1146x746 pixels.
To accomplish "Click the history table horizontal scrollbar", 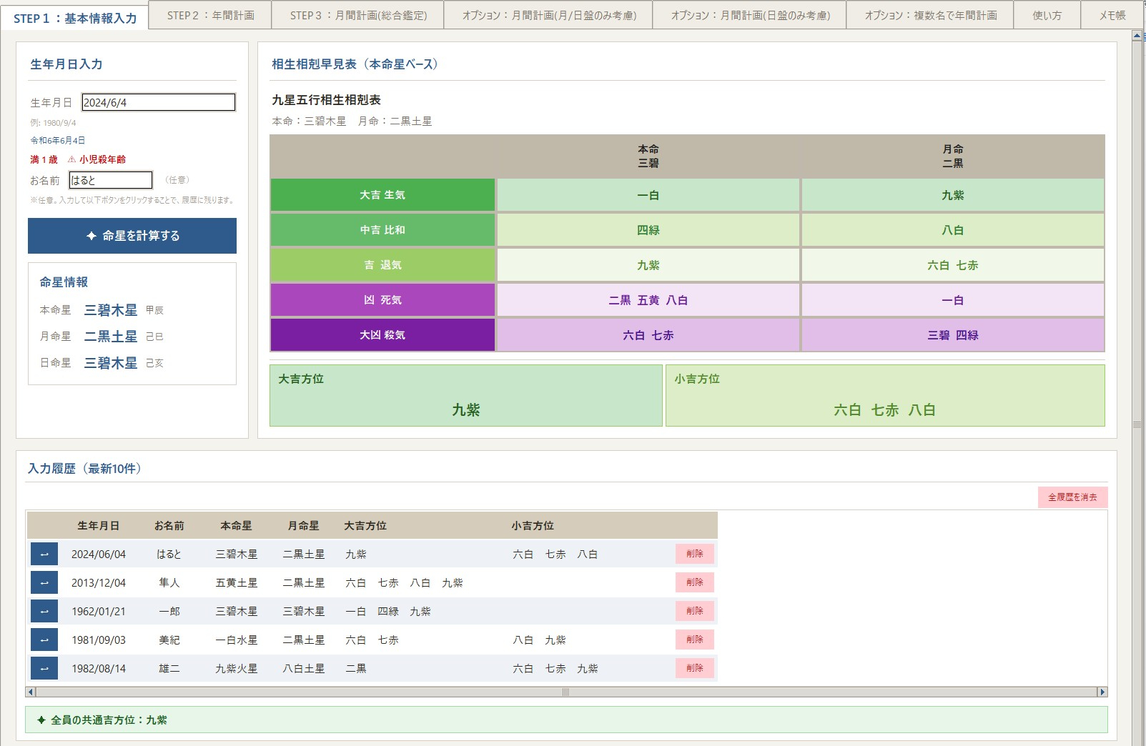I will [x=566, y=692].
